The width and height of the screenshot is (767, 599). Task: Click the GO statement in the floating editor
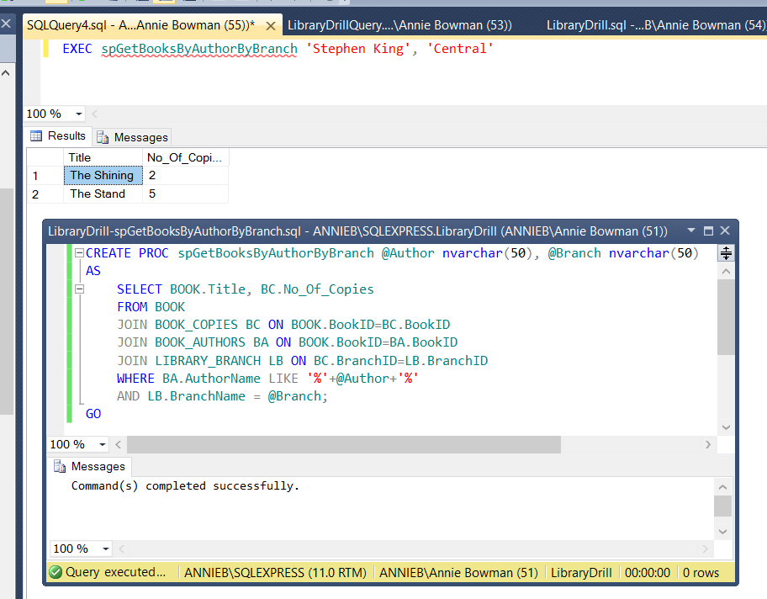point(93,414)
